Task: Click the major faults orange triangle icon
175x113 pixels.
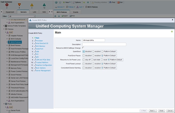Action: [x=19, y=5]
